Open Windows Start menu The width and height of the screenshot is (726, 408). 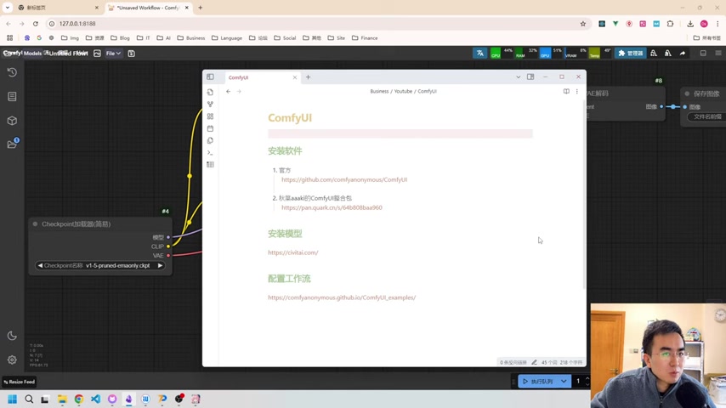click(12, 399)
